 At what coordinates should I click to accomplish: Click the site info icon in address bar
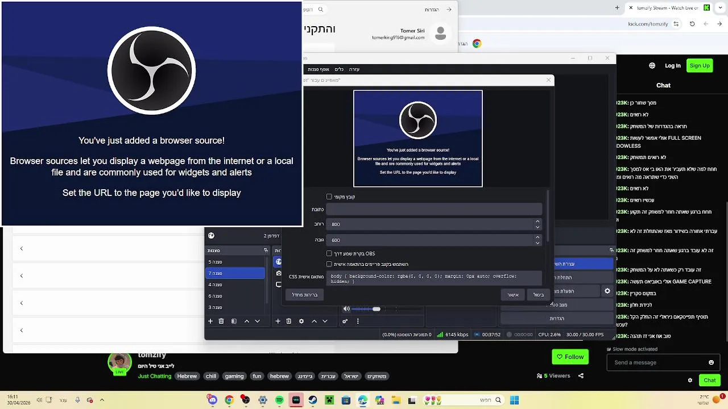click(676, 24)
